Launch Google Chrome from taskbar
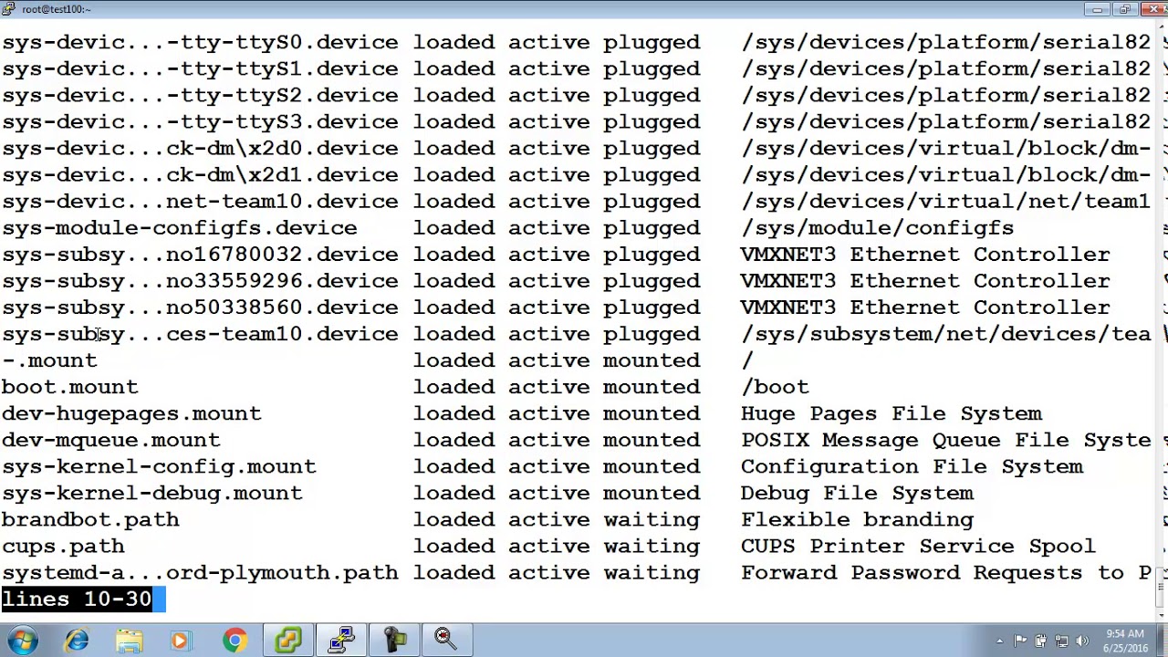Viewport: 1168px width, 657px height. pyautogui.click(x=235, y=641)
